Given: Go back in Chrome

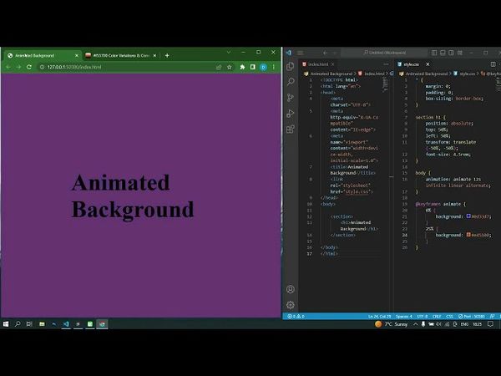Looking at the screenshot, I should tap(8, 67).
